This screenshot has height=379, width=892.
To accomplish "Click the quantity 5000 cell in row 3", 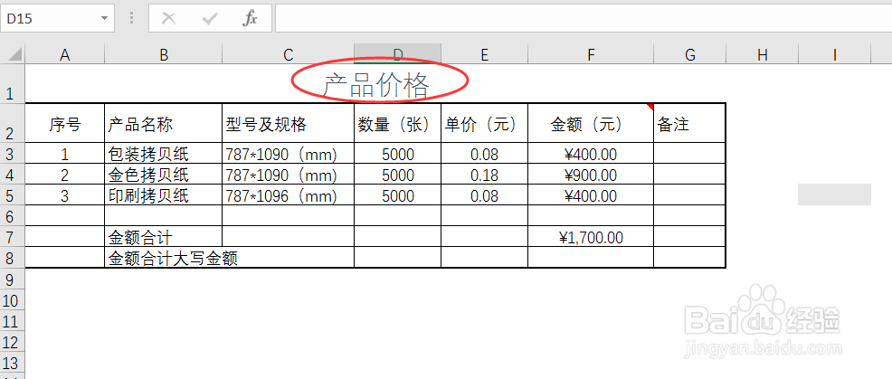I will click(x=398, y=154).
